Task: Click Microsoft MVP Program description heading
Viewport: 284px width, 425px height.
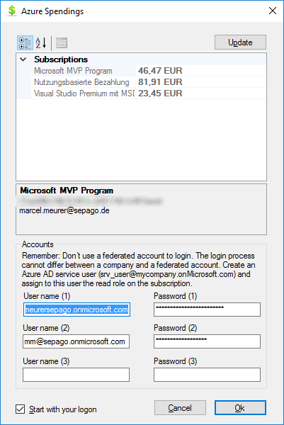Action: click(x=67, y=191)
